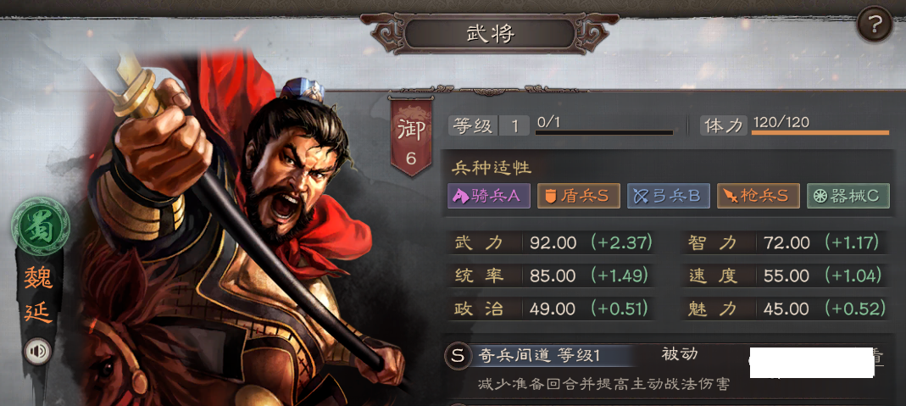
Task: Click the 体力 stamina progress bar
Action: point(820,133)
